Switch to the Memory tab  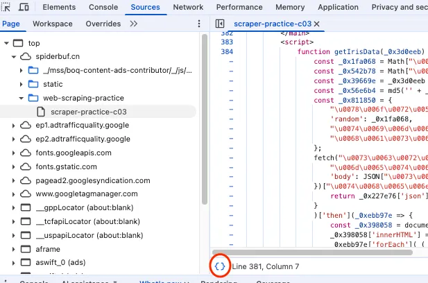pos(290,7)
